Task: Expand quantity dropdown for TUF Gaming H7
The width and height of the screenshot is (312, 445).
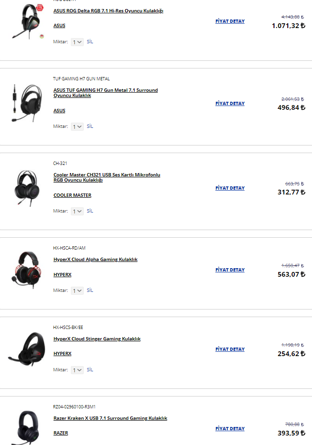Action: 77,127
